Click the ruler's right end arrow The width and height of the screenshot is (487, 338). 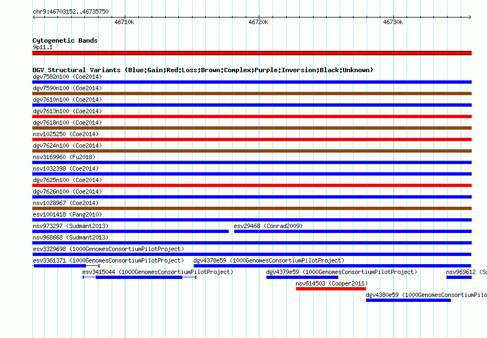[x=470, y=18]
